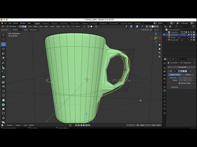Viewport: 197px width, 147px height.
Task: Select the Edge Slide tool
Action: (x=3, y=114)
